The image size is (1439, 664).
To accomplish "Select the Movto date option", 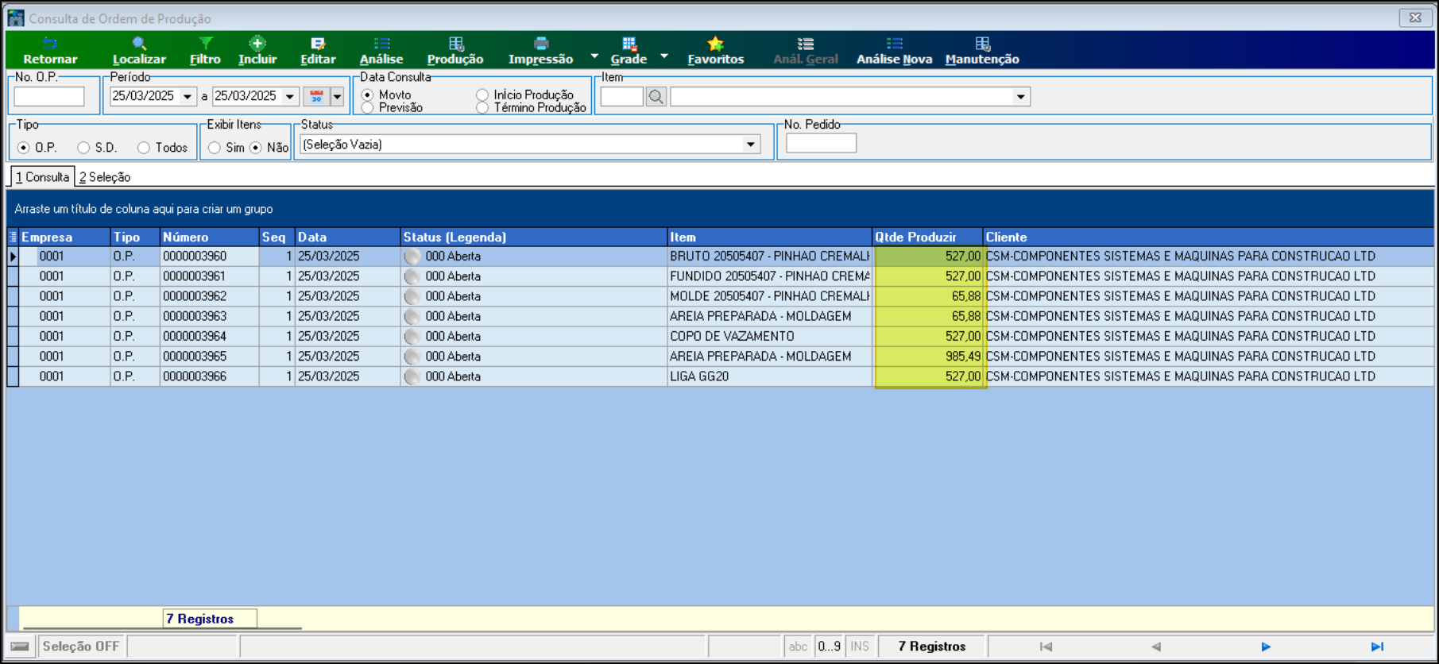I will point(367,95).
